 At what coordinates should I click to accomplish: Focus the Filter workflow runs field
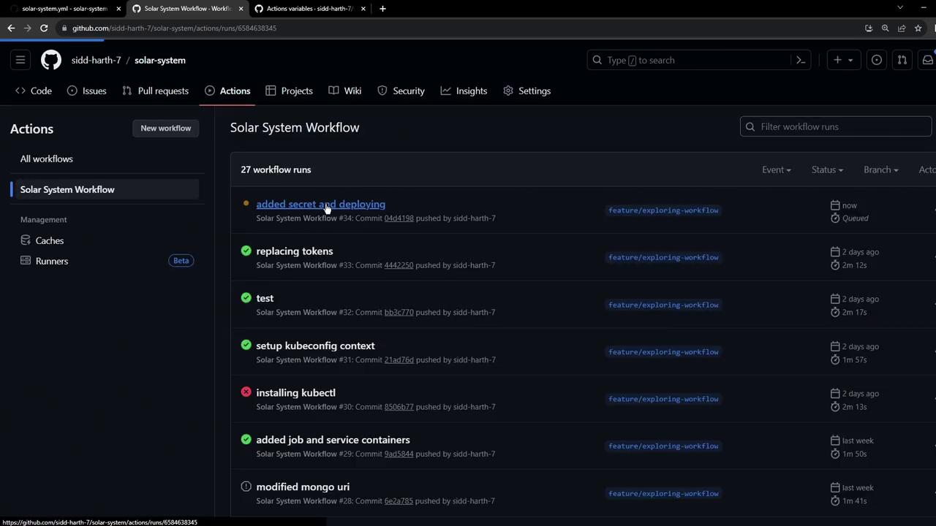(x=836, y=126)
